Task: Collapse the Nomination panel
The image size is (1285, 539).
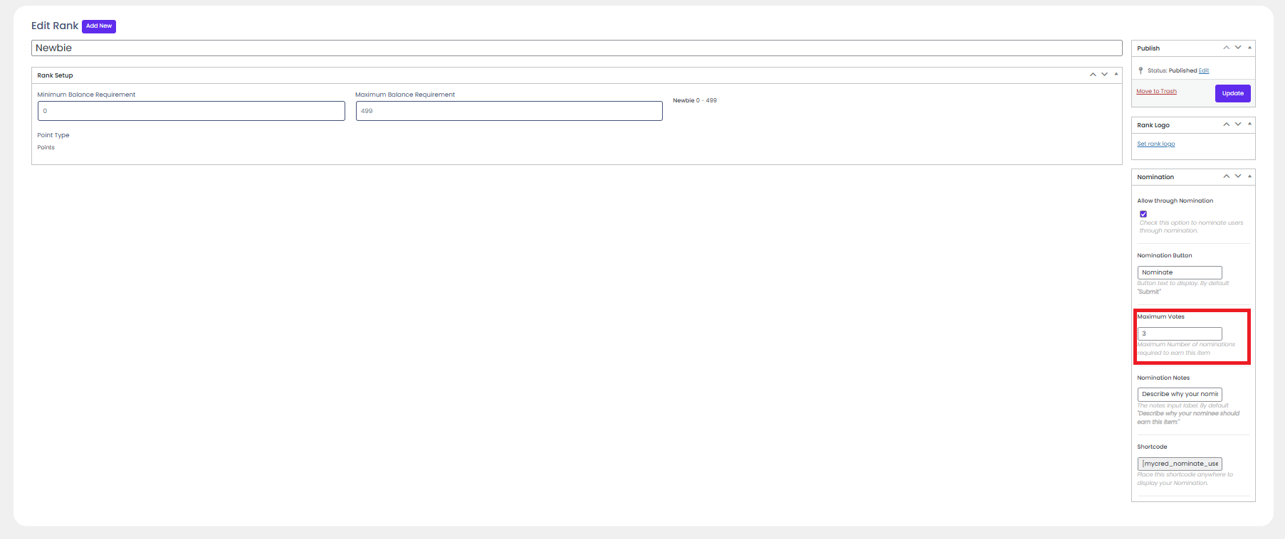Action: 1249,176
